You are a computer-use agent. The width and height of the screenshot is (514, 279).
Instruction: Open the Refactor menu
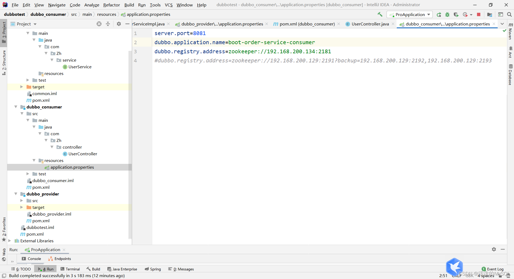pyautogui.click(x=111, y=5)
